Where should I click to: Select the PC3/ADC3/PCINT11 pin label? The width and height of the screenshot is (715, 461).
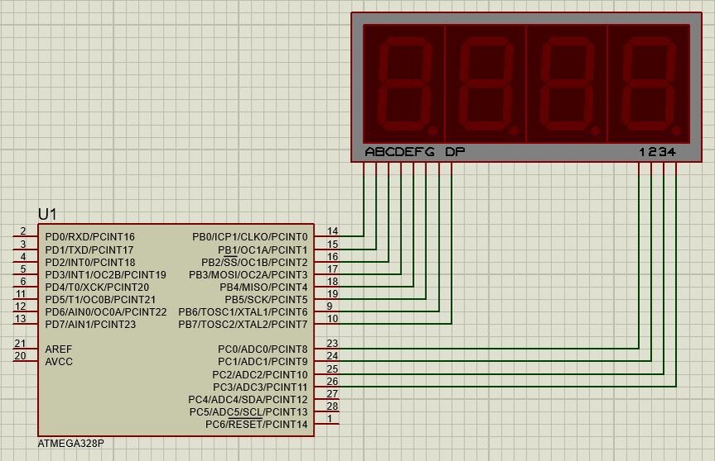click(x=261, y=387)
